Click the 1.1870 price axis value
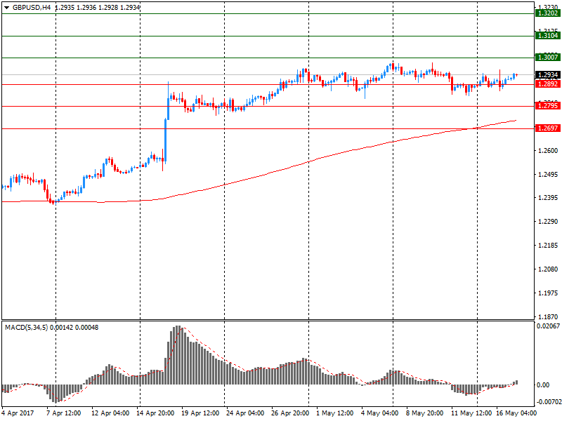Viewport: 562px width, 421px height. tap(548, 317)
